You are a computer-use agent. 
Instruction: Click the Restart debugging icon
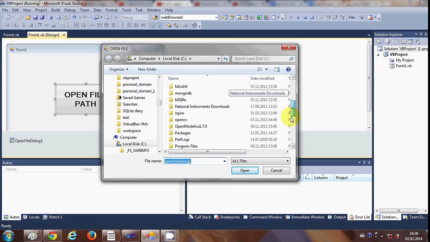pyautogui.click(x=312, y=17)
